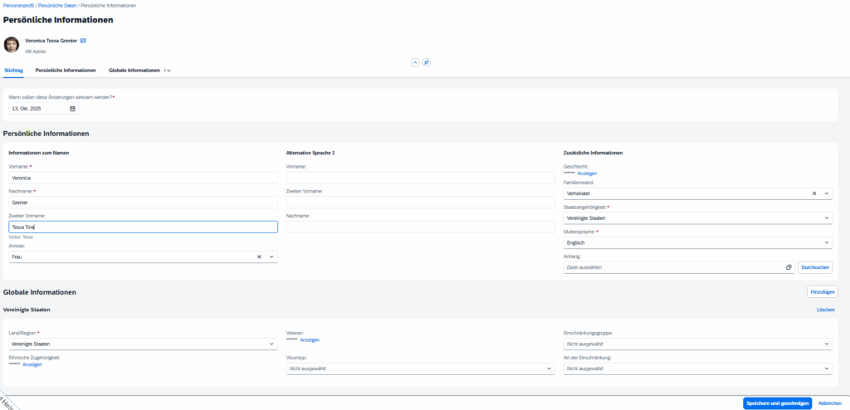The image size is (850, 410).
Task: Collapse the header with the up-arrow button
Action: coord(415,62)
